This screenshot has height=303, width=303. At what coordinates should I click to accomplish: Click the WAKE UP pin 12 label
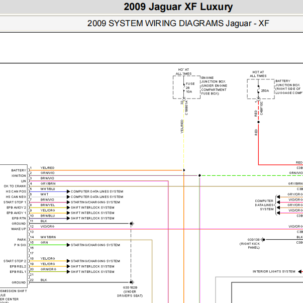[19, 229]
